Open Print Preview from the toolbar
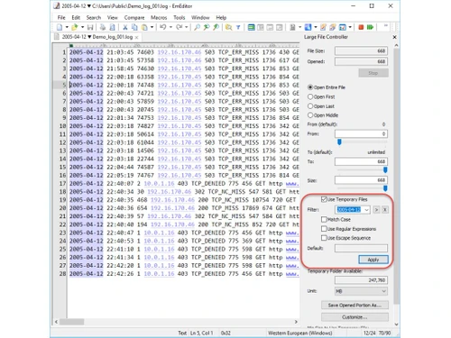Screen dimensions: 451x338 (x=112, y=27)
